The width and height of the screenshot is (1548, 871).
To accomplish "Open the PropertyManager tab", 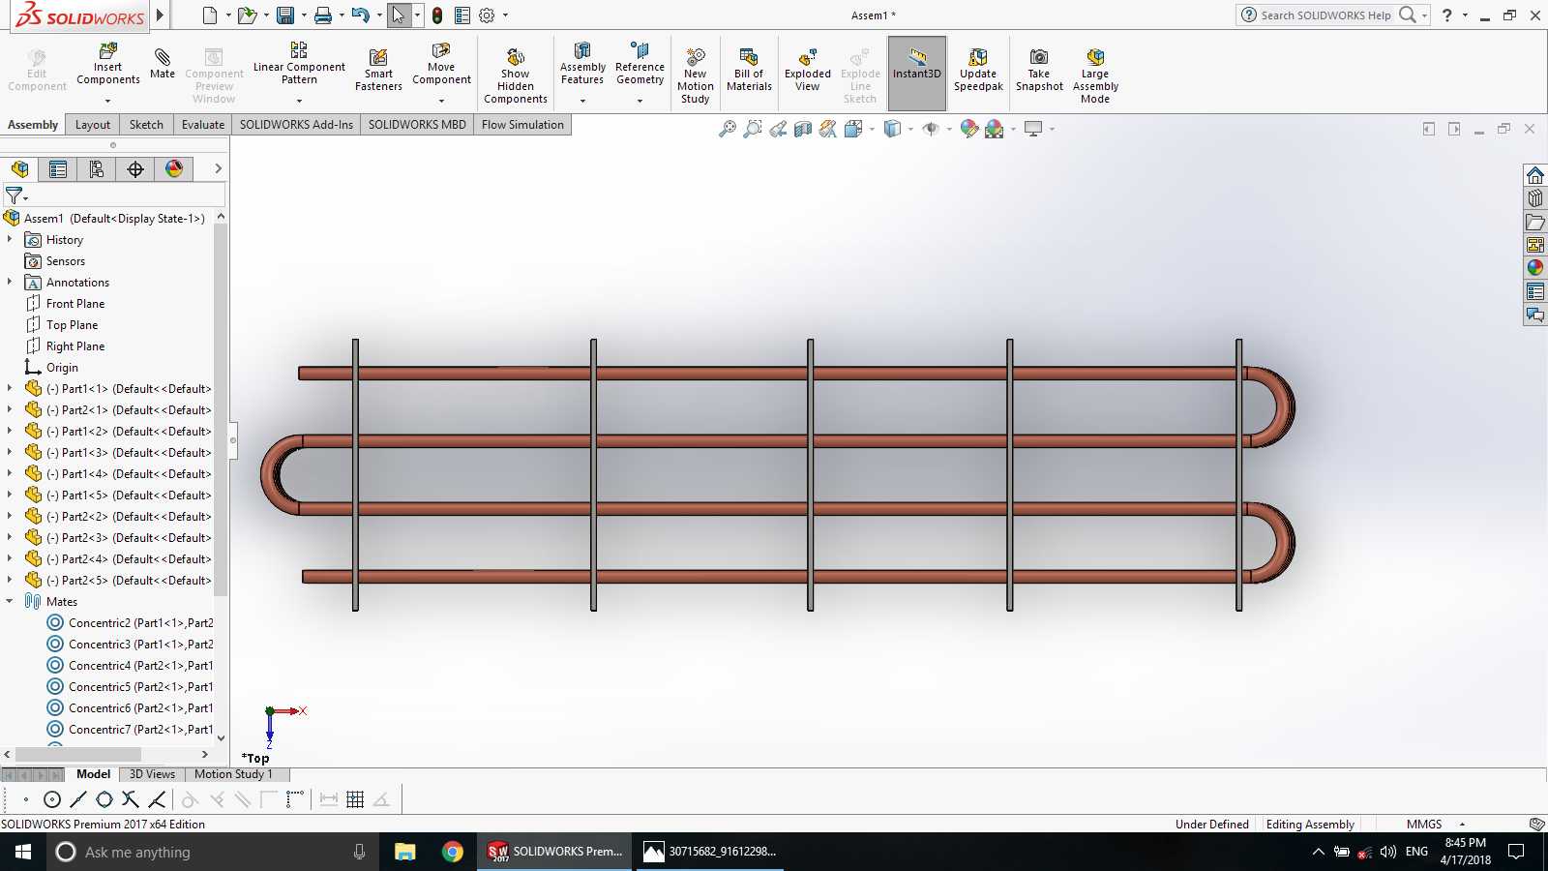I will pyautogui.click(x=58, y=169).
